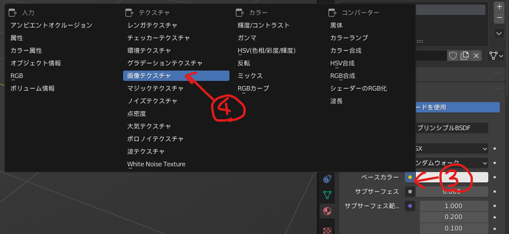This screenshot has width=509, height=234.
Task: Add a material slot with plus button
Action: (499, 7)
